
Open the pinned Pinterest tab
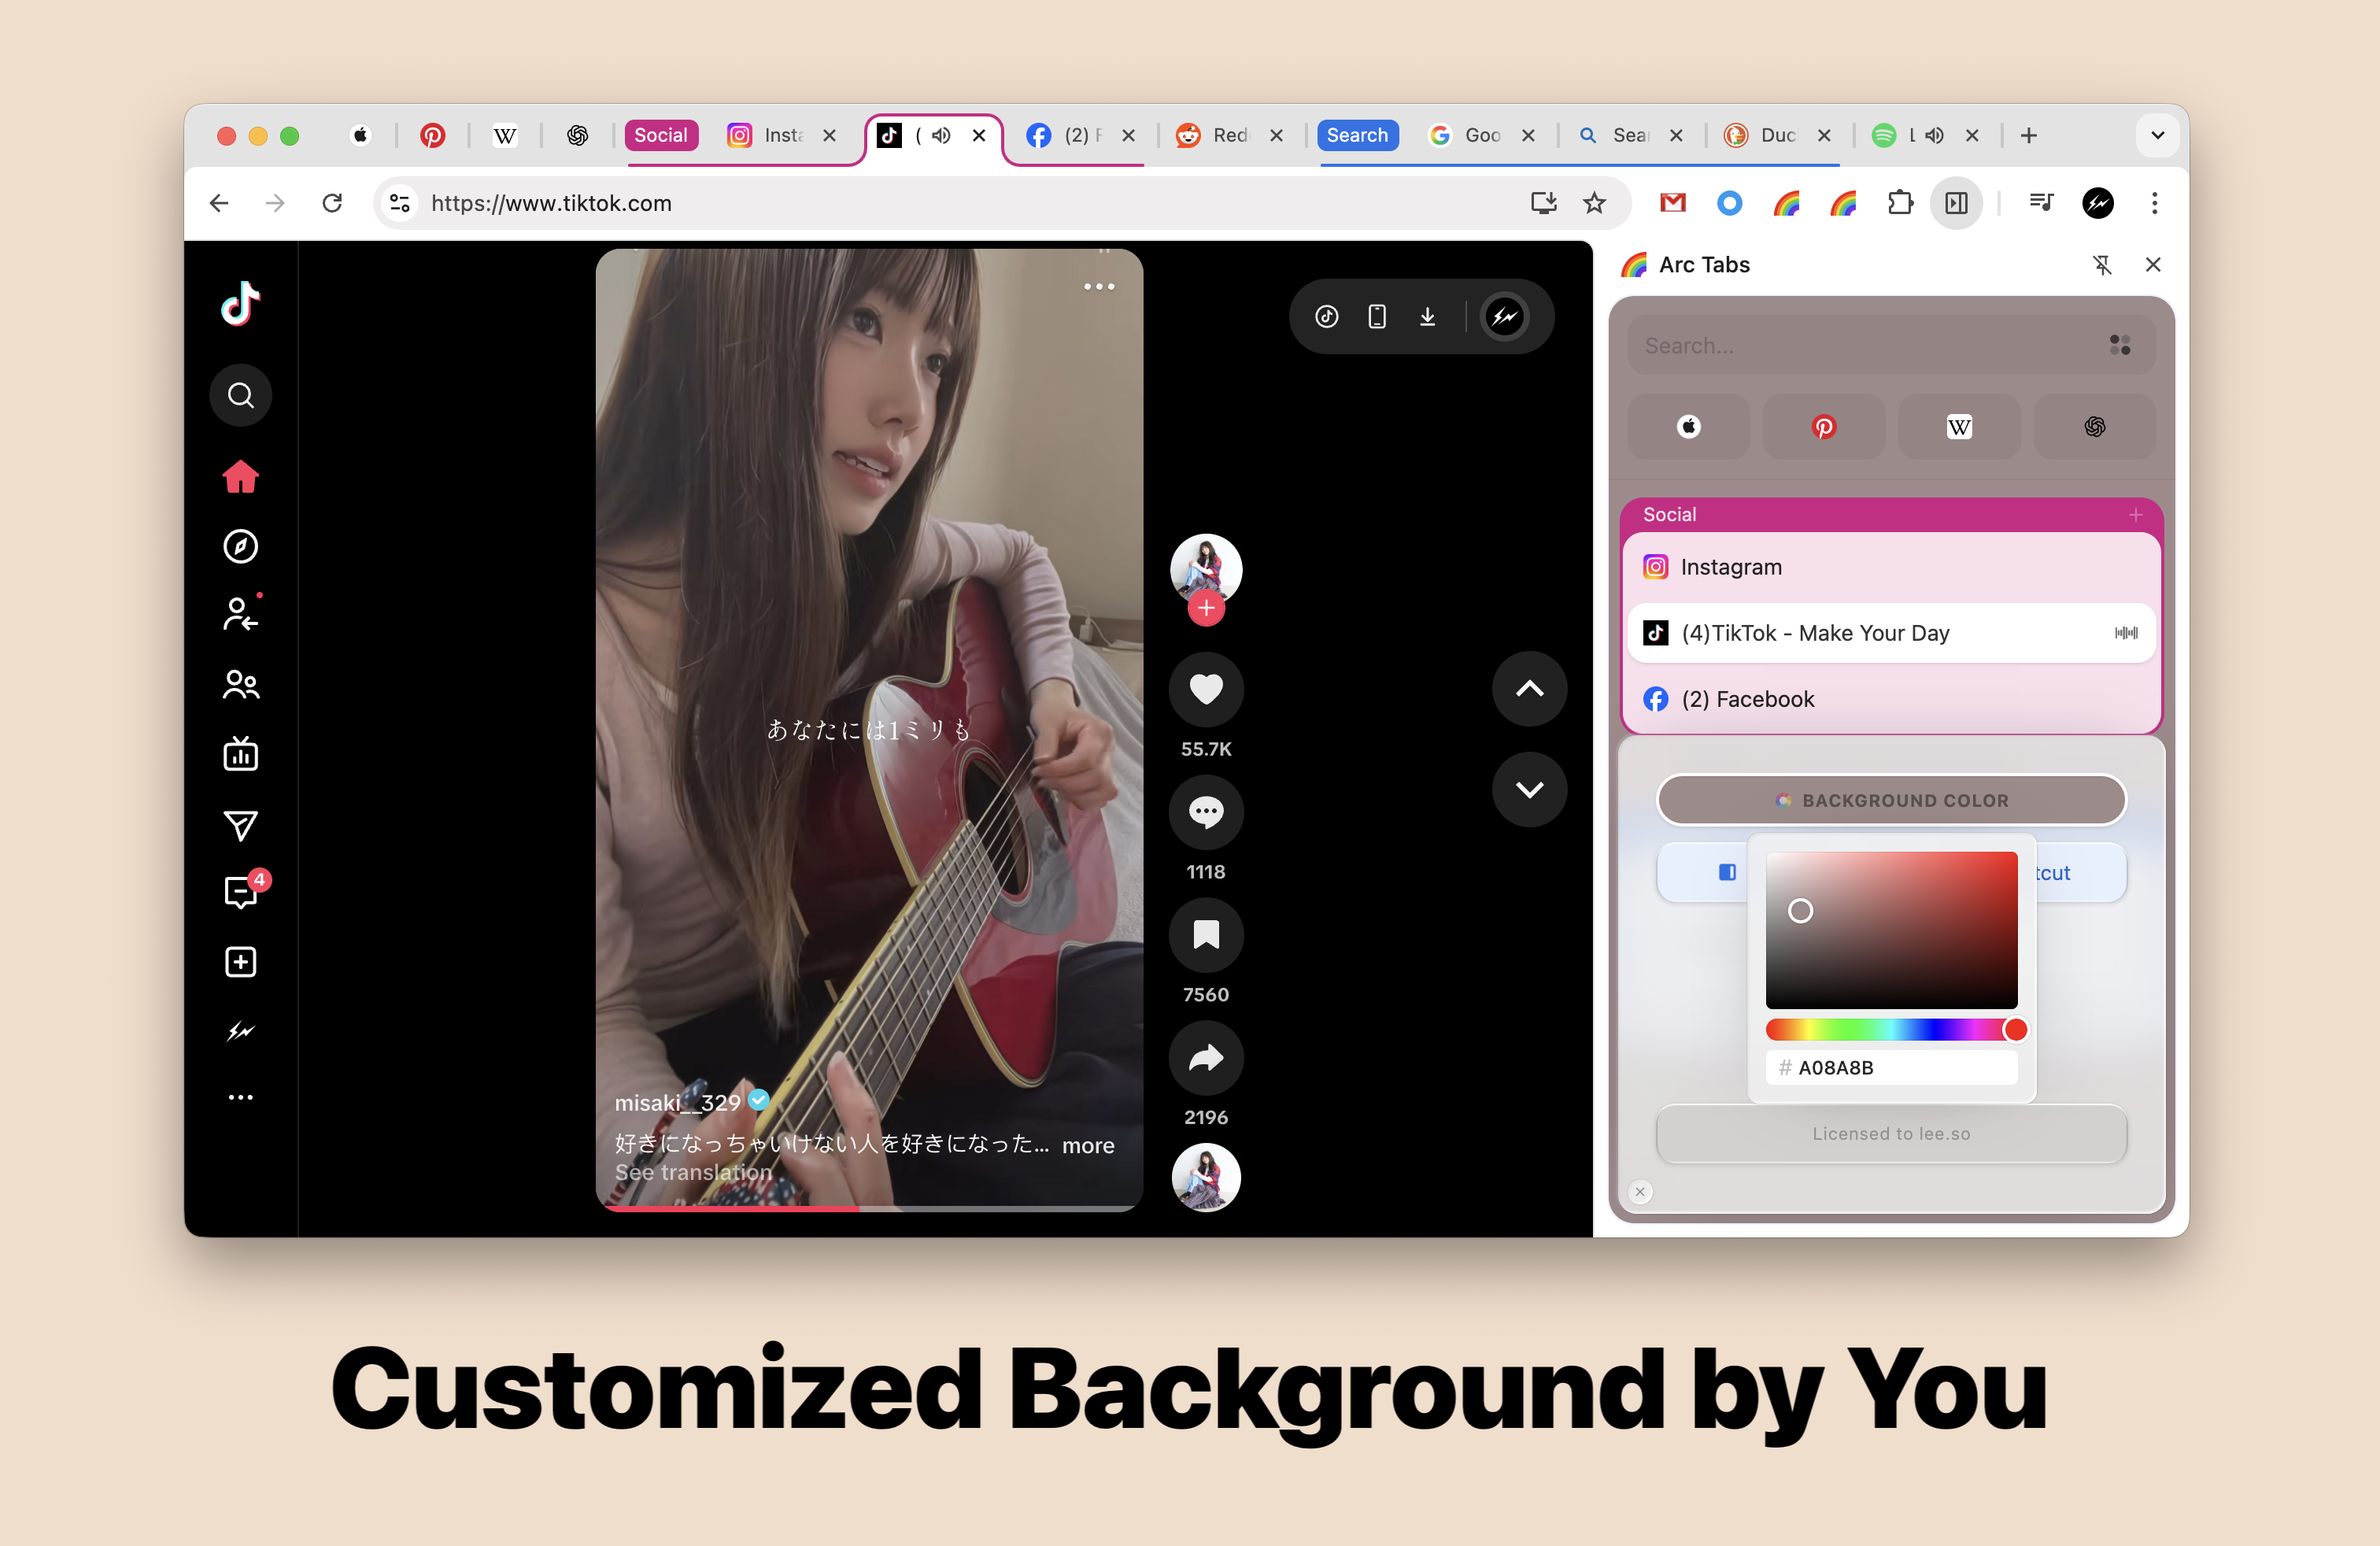pyautogui.click(x=432, y=135)
